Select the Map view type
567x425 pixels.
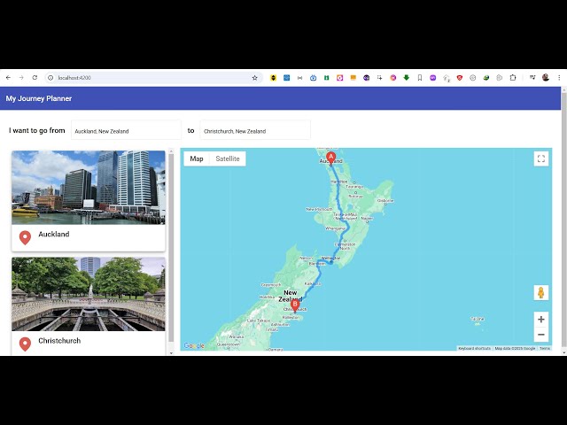pyautogui.click(x=197, y=158)
